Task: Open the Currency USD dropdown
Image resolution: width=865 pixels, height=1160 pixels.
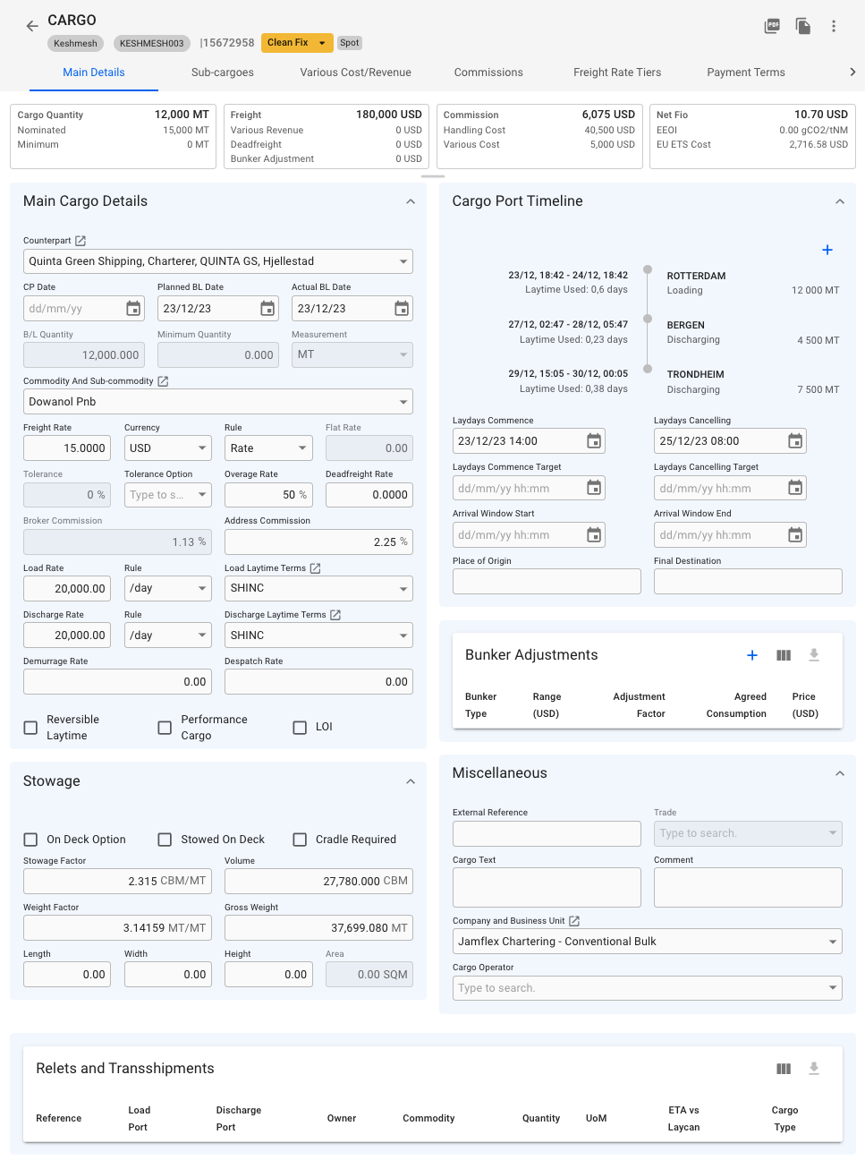Action: coord(167,448)
